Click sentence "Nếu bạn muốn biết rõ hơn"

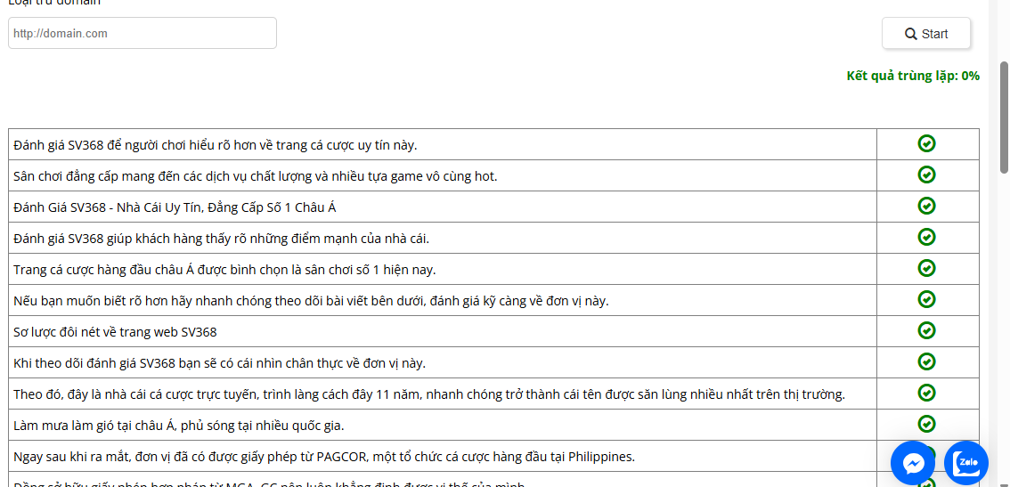[311, 301]
